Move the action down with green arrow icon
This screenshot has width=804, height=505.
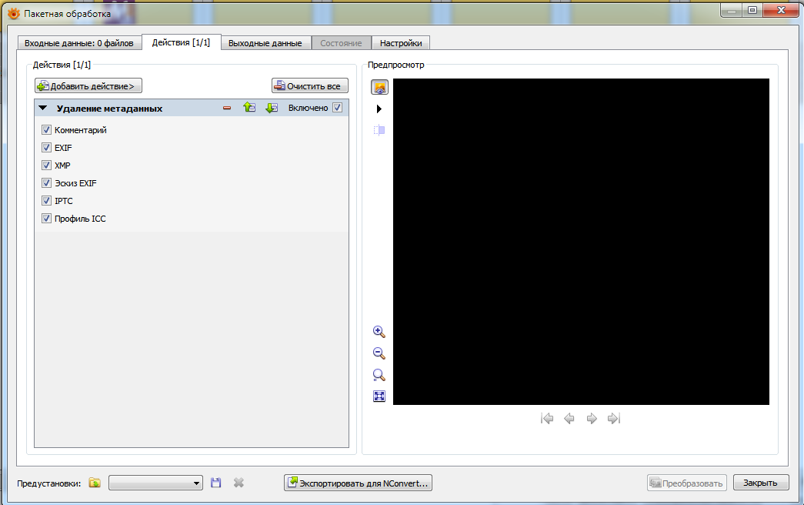[271, 109]
